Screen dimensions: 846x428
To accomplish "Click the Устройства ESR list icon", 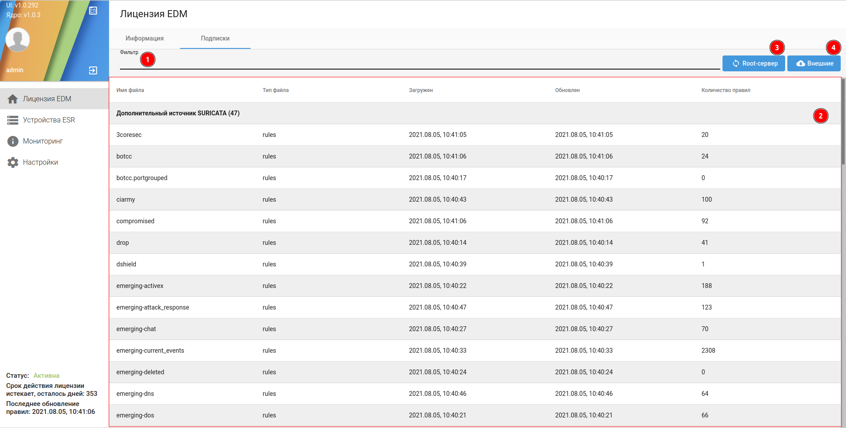I will point(13,120).
